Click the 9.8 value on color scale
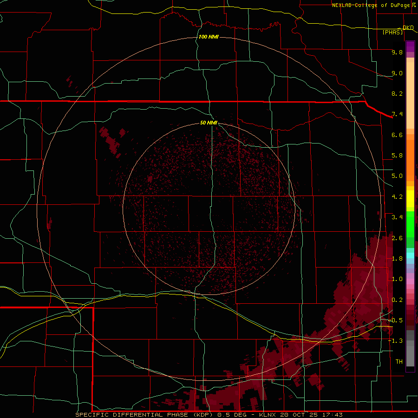This screenshot has height=418, width=418. pyautogui.click(x=397, y=52)
